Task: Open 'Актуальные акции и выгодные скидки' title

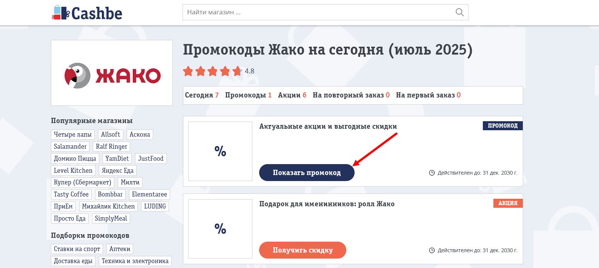Action: [328, 126]
